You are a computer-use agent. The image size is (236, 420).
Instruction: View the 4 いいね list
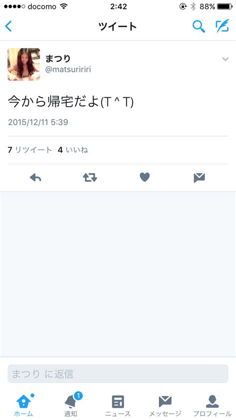(x=73, y=150)
